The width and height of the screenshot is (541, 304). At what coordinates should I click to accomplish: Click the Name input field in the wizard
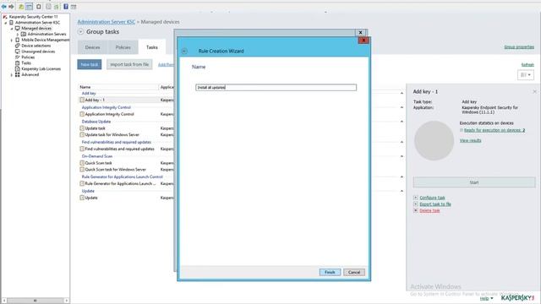point(276,88)
